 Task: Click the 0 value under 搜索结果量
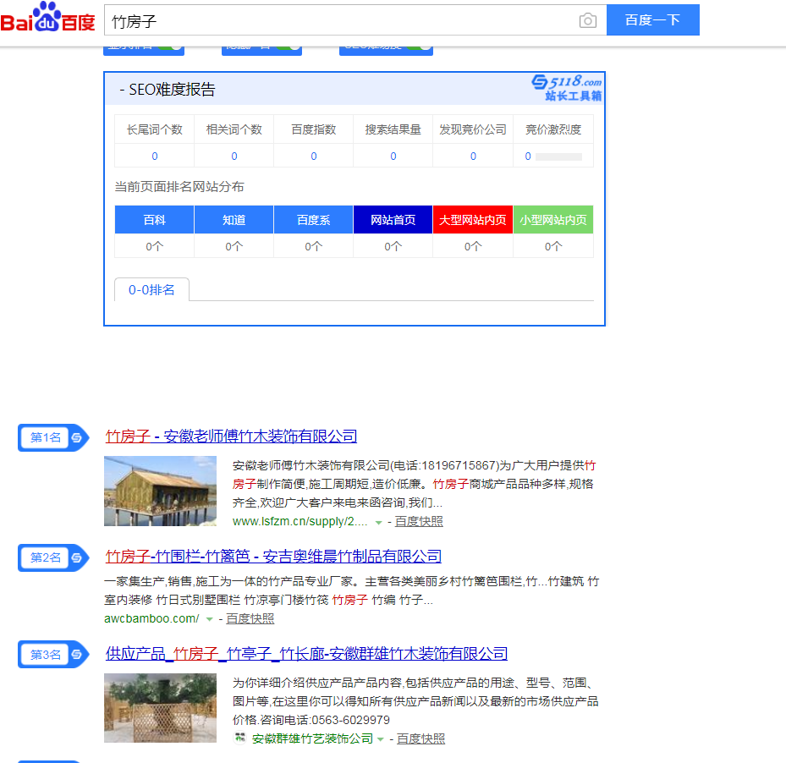(x=393, y=156)
